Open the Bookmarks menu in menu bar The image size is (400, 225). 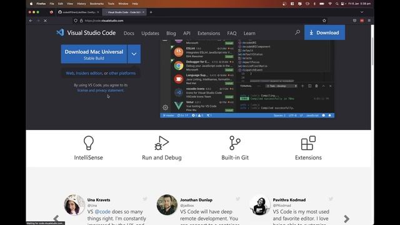(97, 4)
